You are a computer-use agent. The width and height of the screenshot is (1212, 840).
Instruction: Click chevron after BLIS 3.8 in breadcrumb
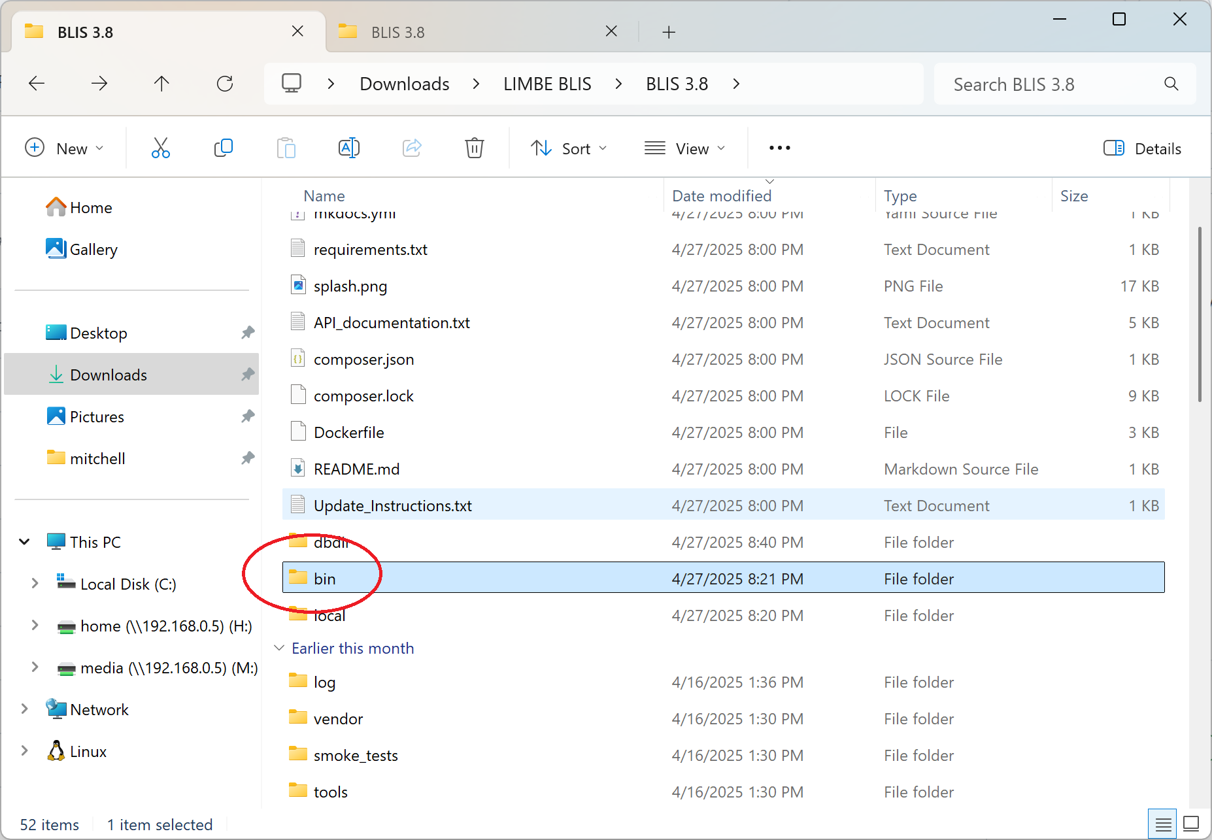pyautogui.click(x=736, y=84)
